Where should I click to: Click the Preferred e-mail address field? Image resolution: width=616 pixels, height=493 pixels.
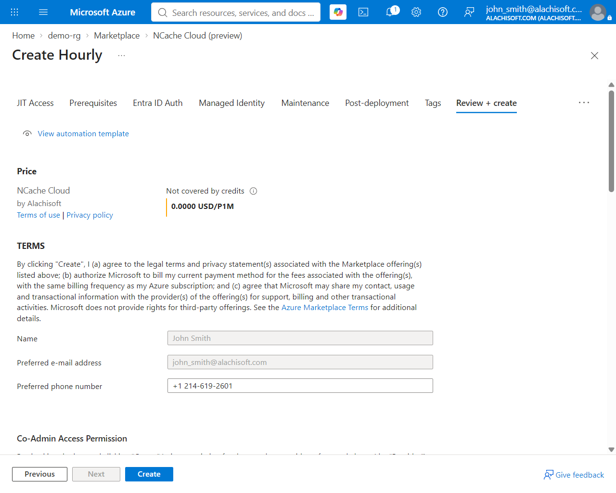[300, 362]
